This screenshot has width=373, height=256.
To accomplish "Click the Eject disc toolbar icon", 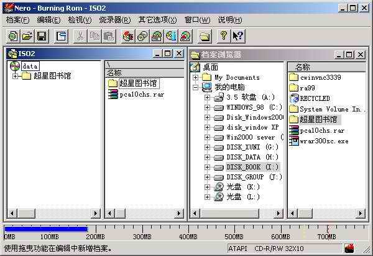I will (185, 36).
